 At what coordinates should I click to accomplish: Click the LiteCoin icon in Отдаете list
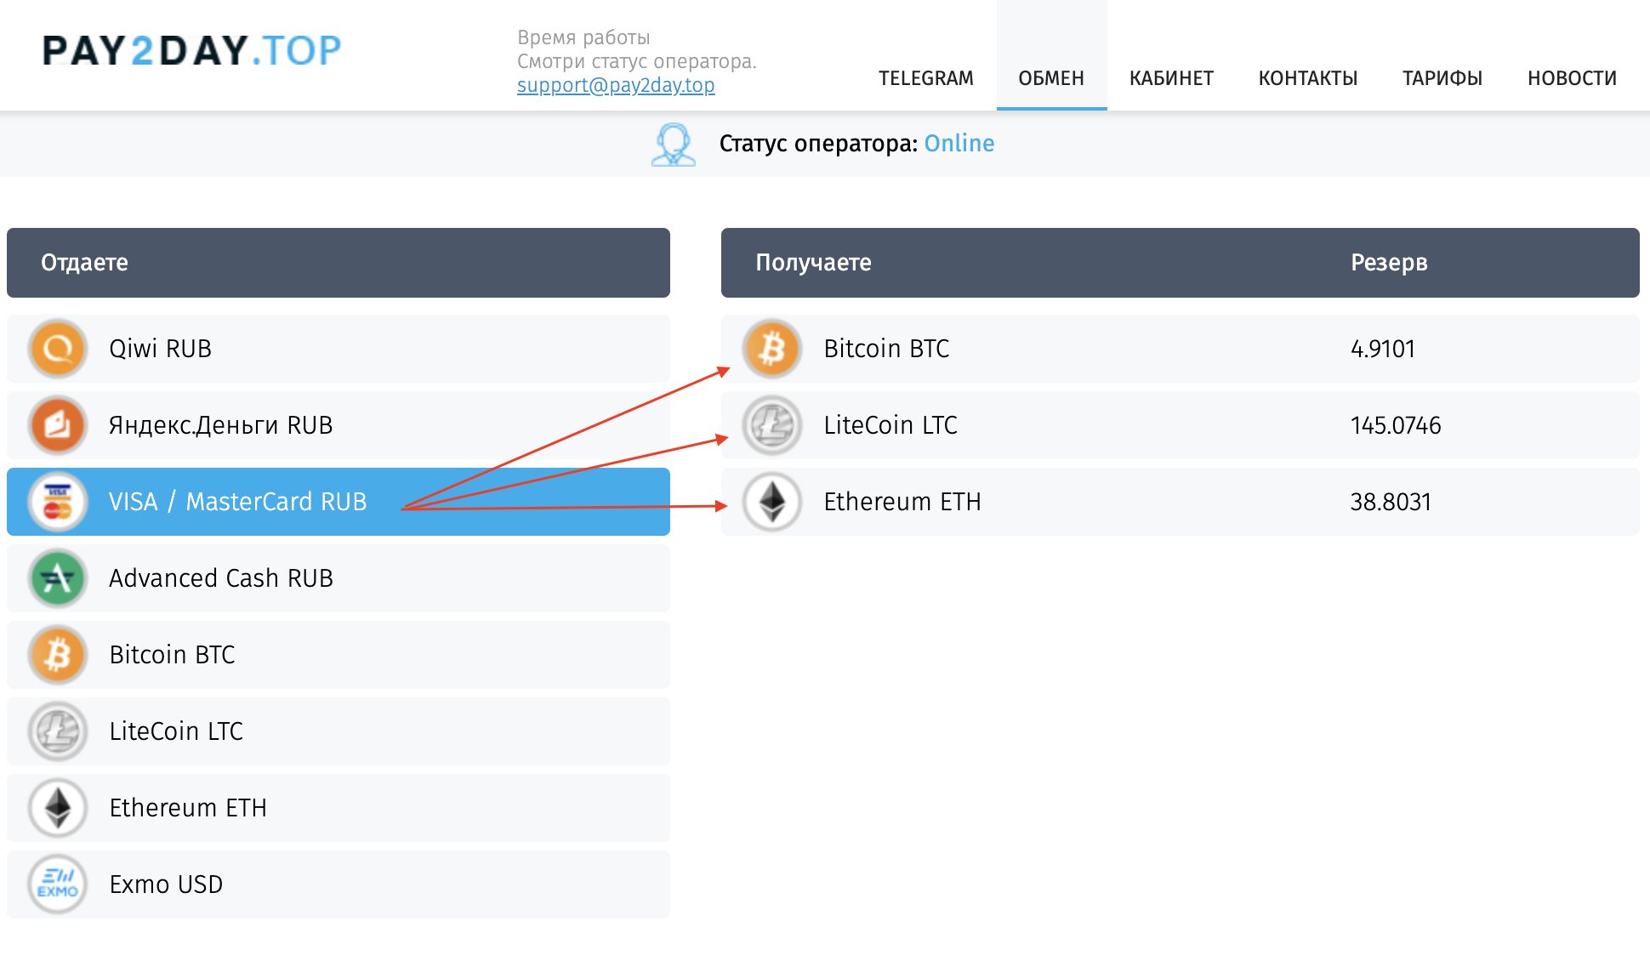tap(58, 731)
